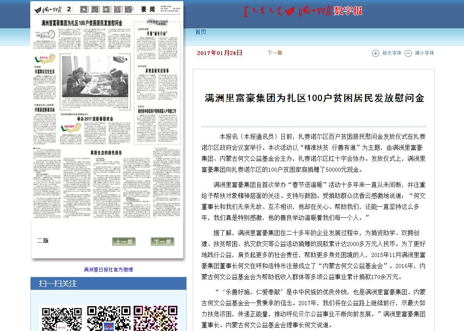Click the article title 满洲里富豪集团为扎区100户贫困居民发放慰问金

point(314,98)
